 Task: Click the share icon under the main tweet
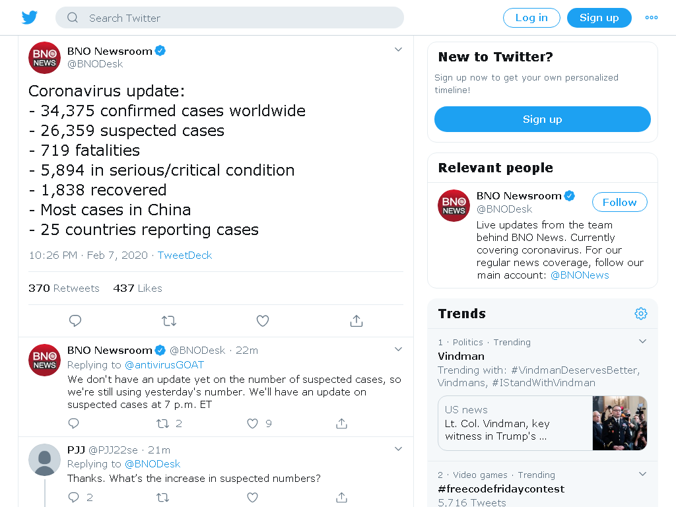click(x=356, y=321)
